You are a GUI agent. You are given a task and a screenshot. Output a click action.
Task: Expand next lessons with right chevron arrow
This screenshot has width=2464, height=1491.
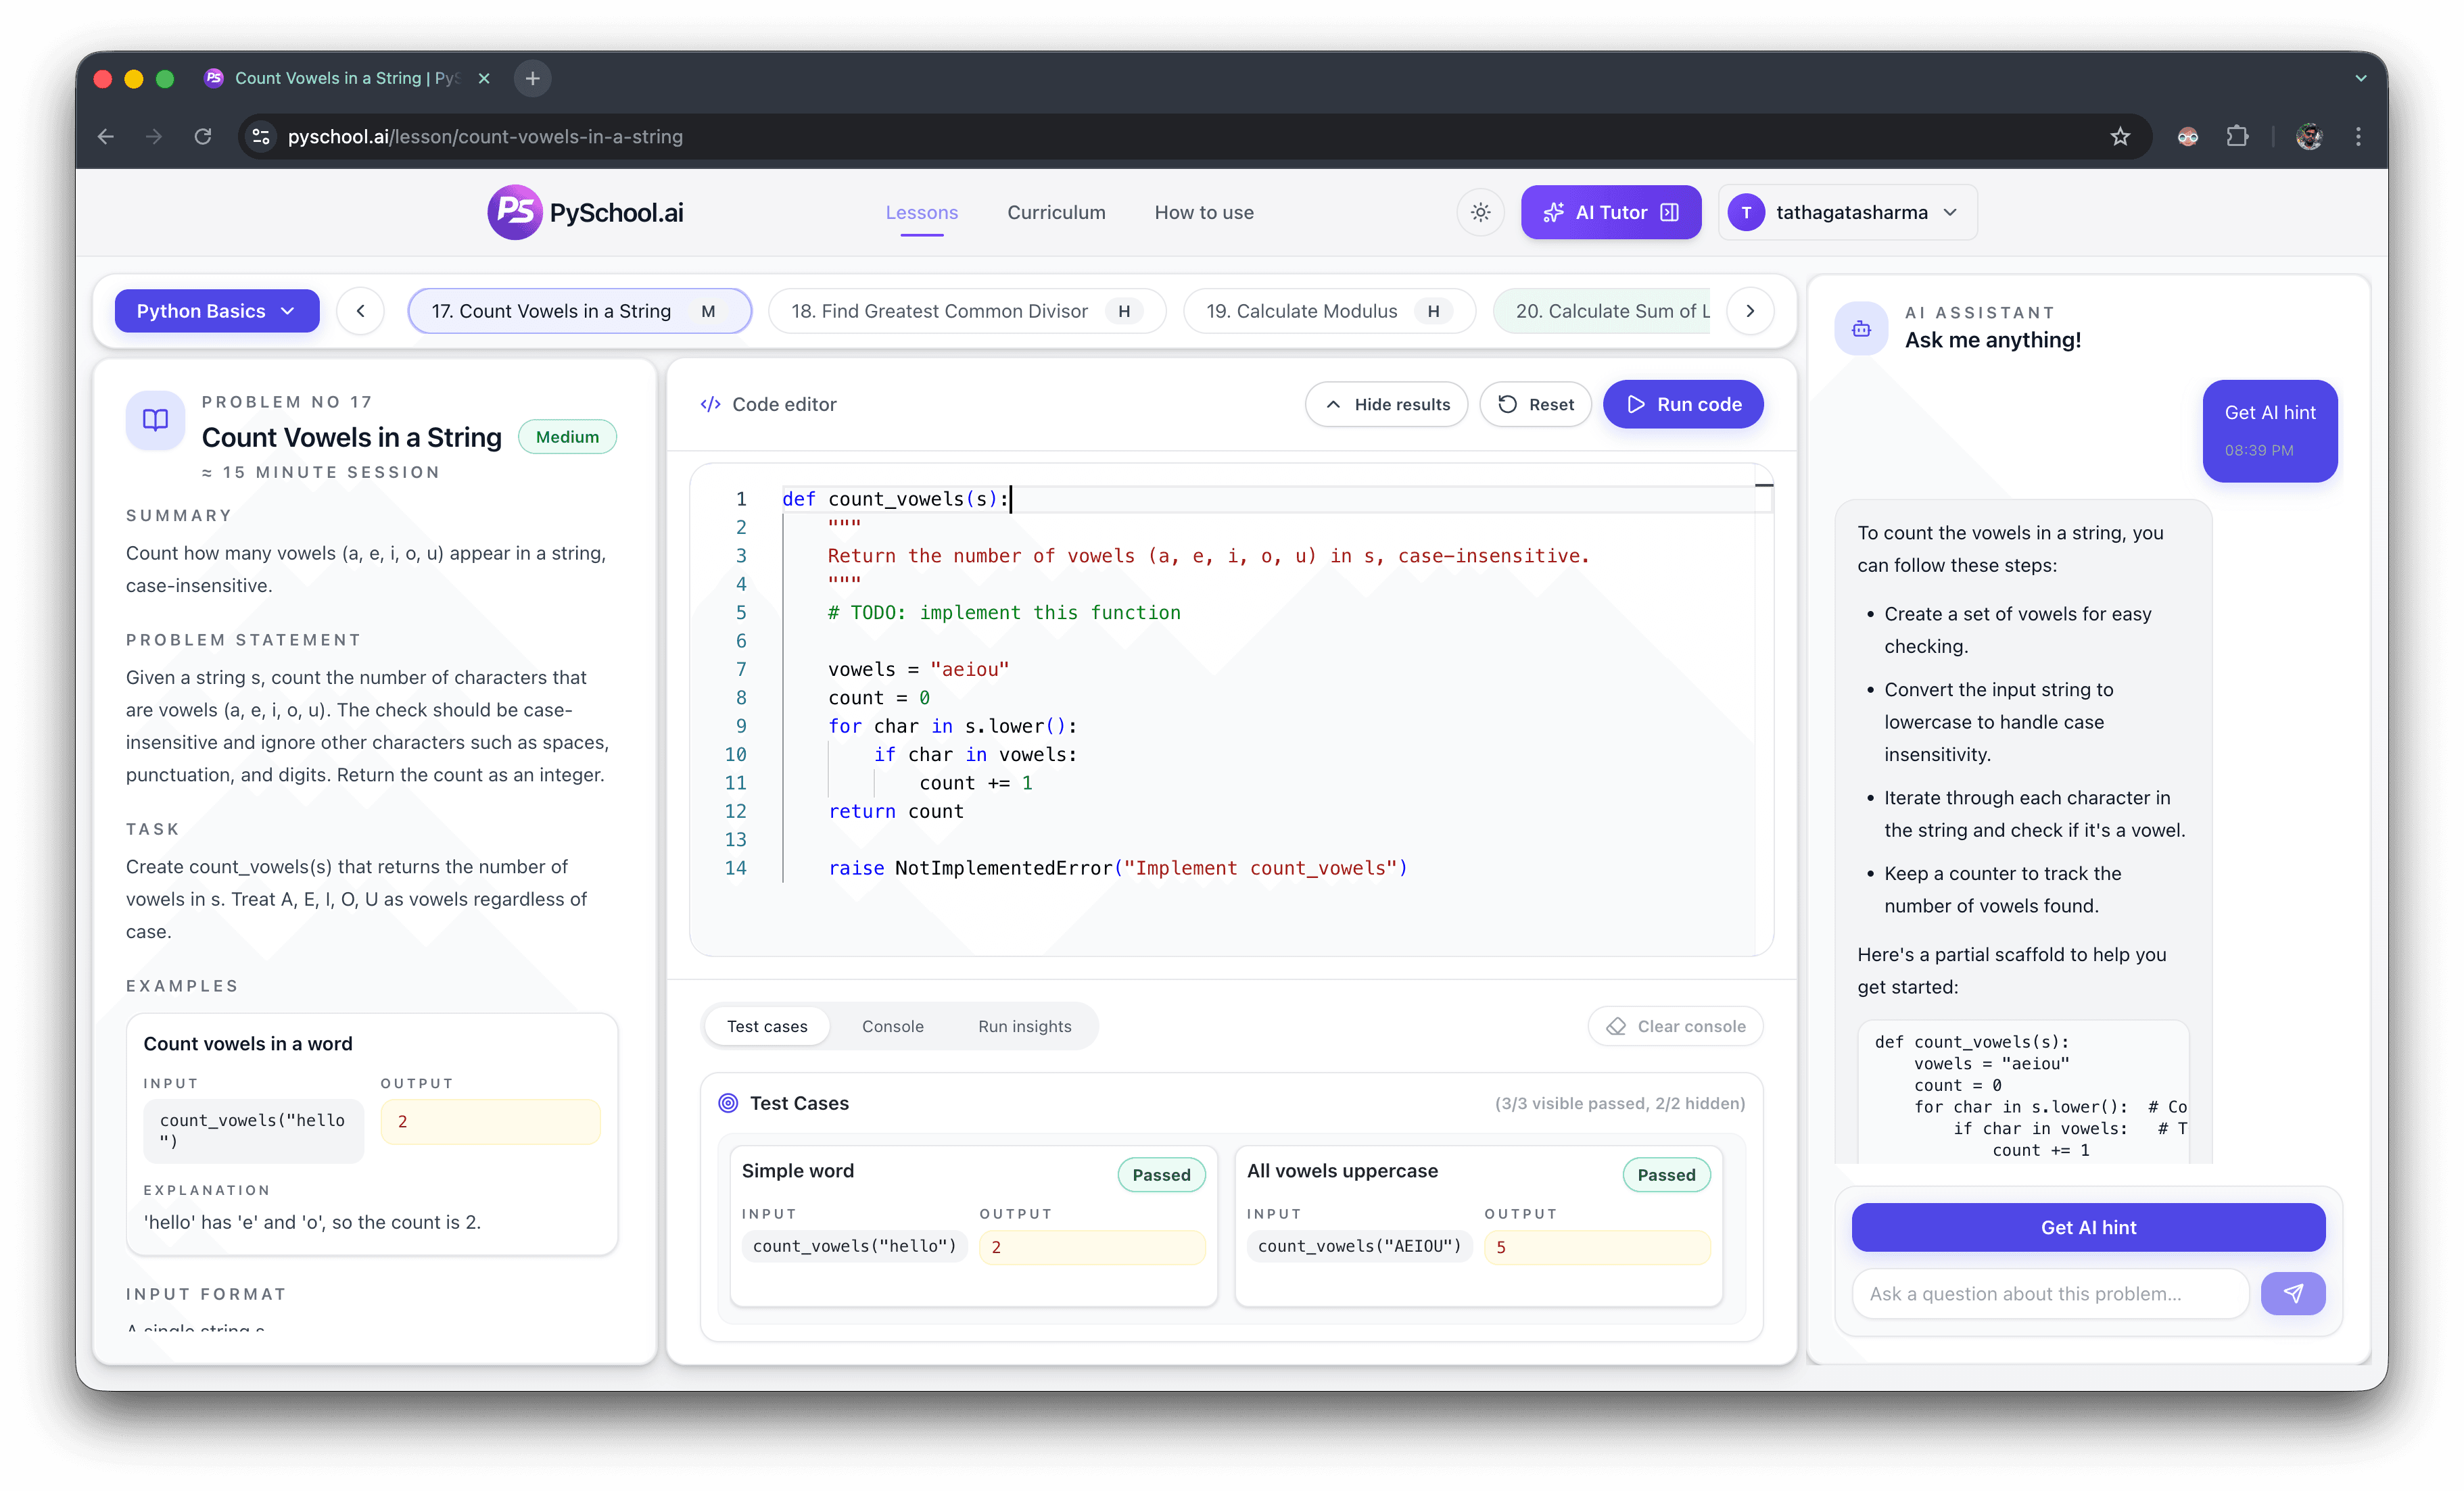pos(1750,311)
